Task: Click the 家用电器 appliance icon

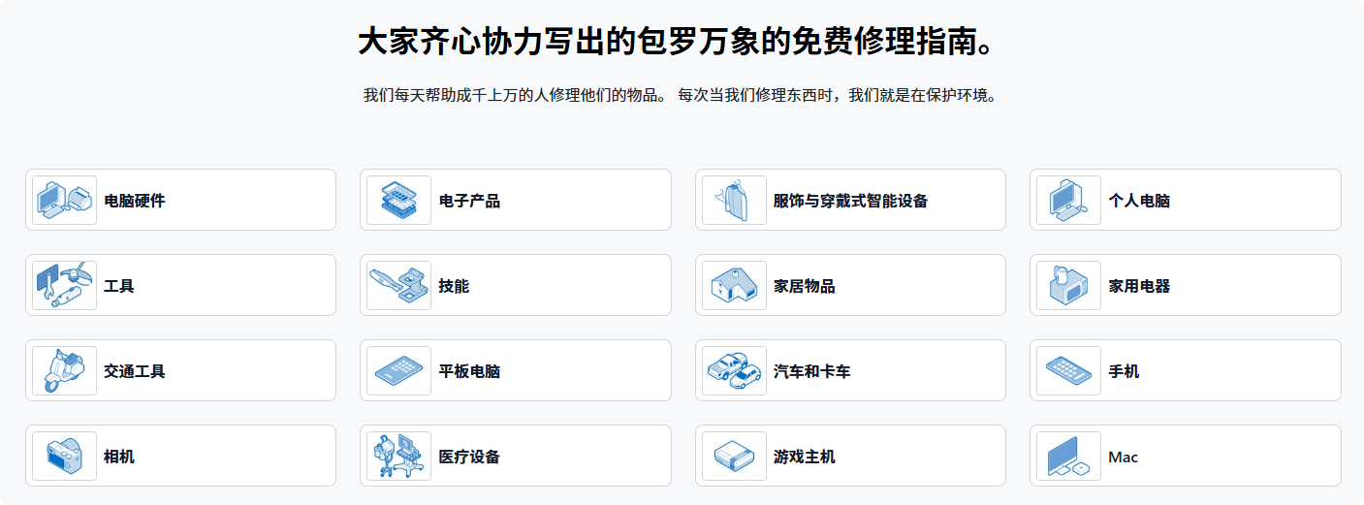Action: click(x=1068, y=286)
